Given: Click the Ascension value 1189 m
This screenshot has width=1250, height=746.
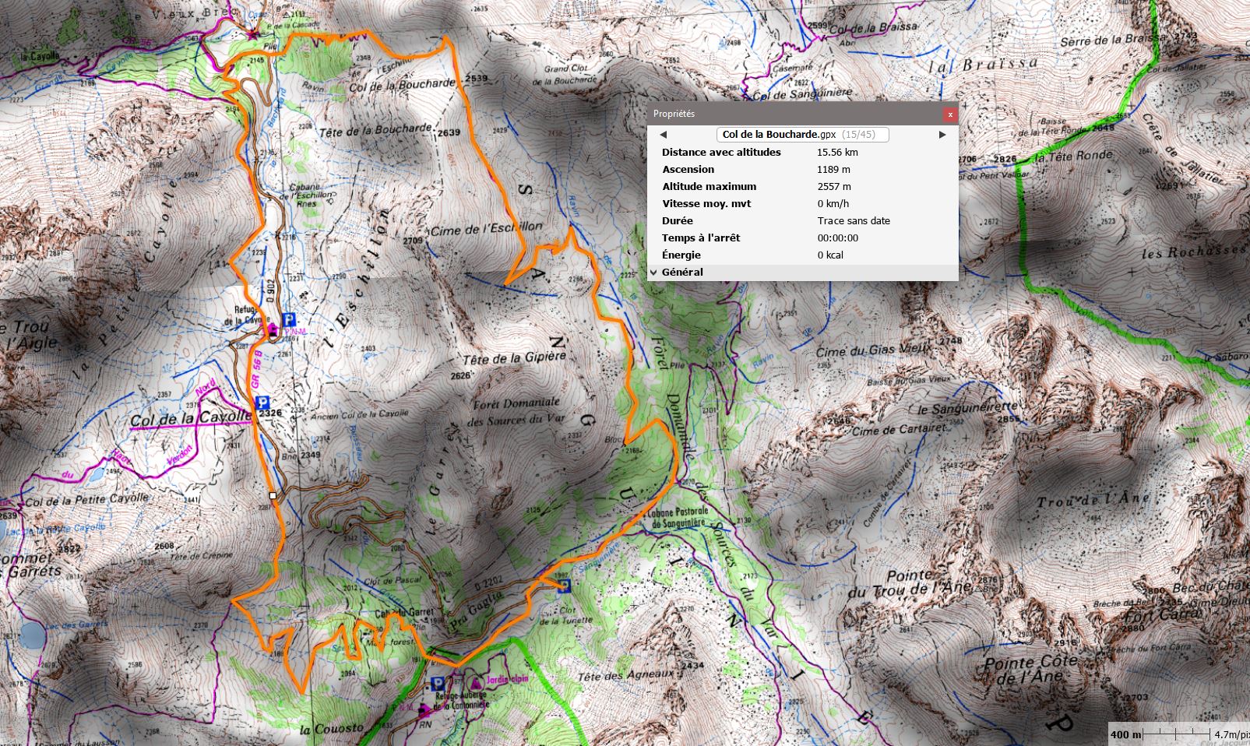Looking at the screenshot, I should (833, 170).
